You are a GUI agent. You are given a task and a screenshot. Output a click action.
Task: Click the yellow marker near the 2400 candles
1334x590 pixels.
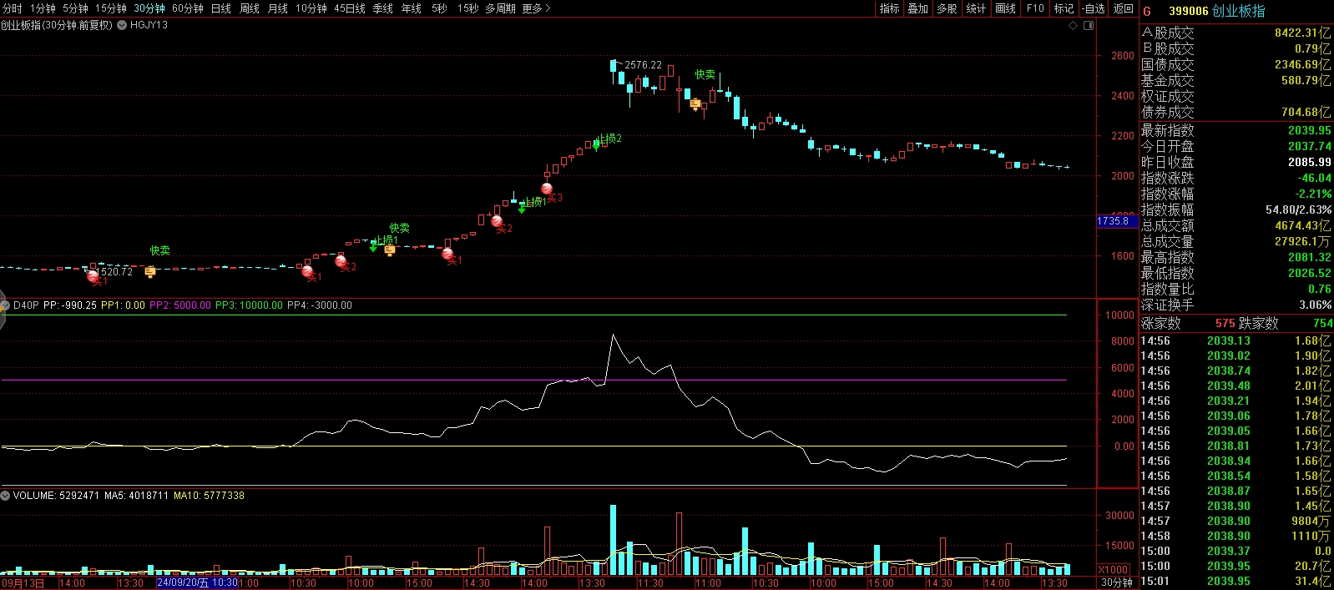(x=695, y=104)
